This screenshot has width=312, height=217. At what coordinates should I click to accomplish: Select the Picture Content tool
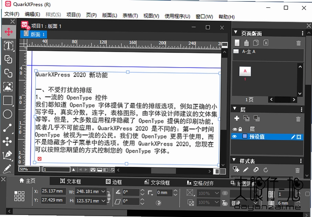[x=8, y=87]
